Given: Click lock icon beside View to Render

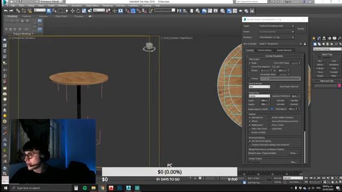Looking at the screenshot, I should tap(305, 44).
